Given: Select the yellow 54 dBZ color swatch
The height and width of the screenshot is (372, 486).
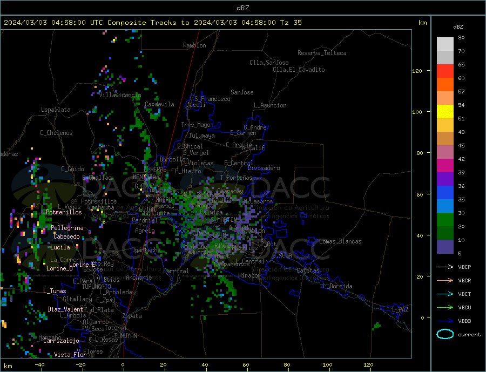Looking at the screenshot, I should tap(445, 112).
